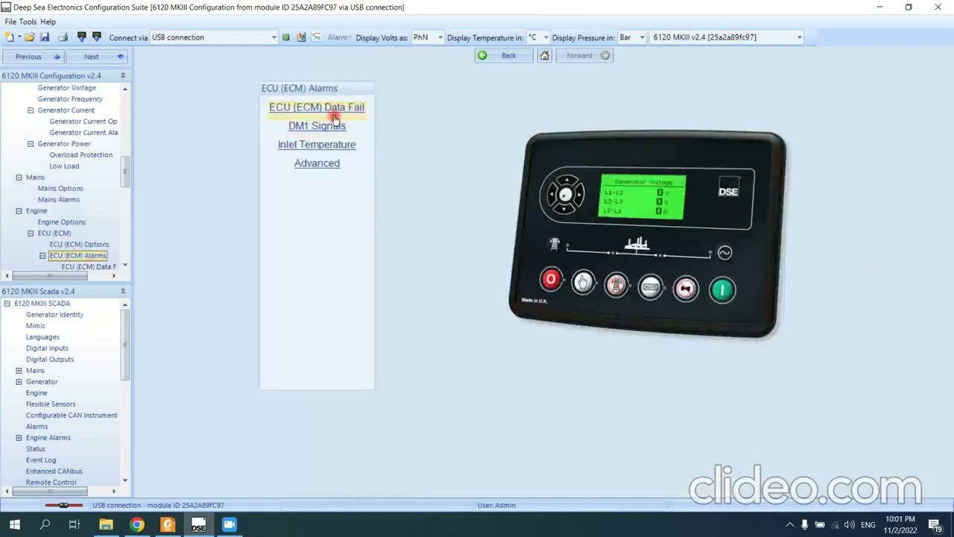Open the Chrome browser in the taskbar

click(x=137, y=524)
